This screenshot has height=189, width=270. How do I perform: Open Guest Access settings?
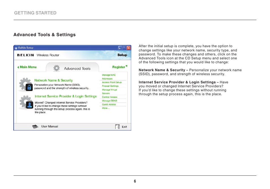click(109, 104)
